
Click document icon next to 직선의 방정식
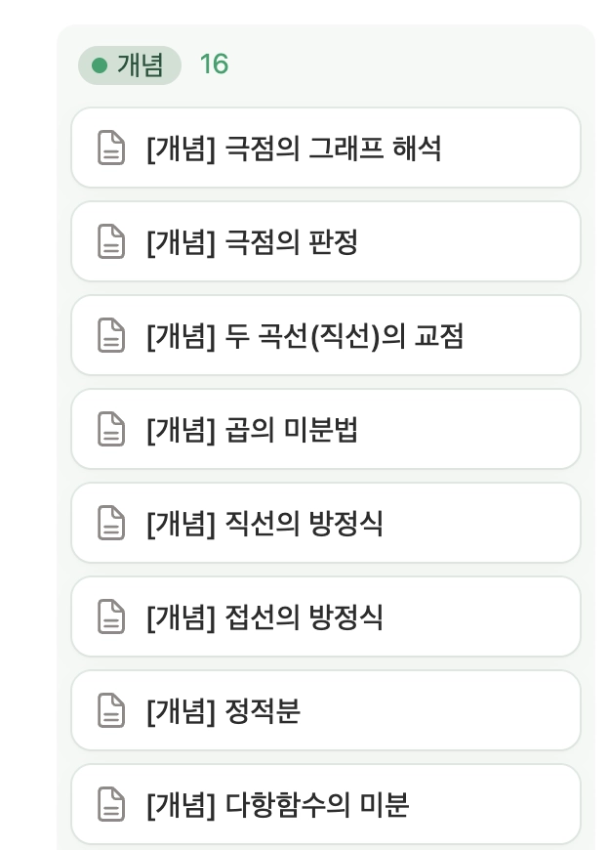click(x=112, y=524)
